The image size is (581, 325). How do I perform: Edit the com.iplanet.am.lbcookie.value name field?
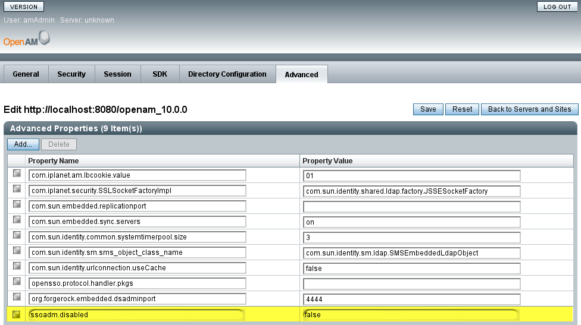click(x=137, y=175)
